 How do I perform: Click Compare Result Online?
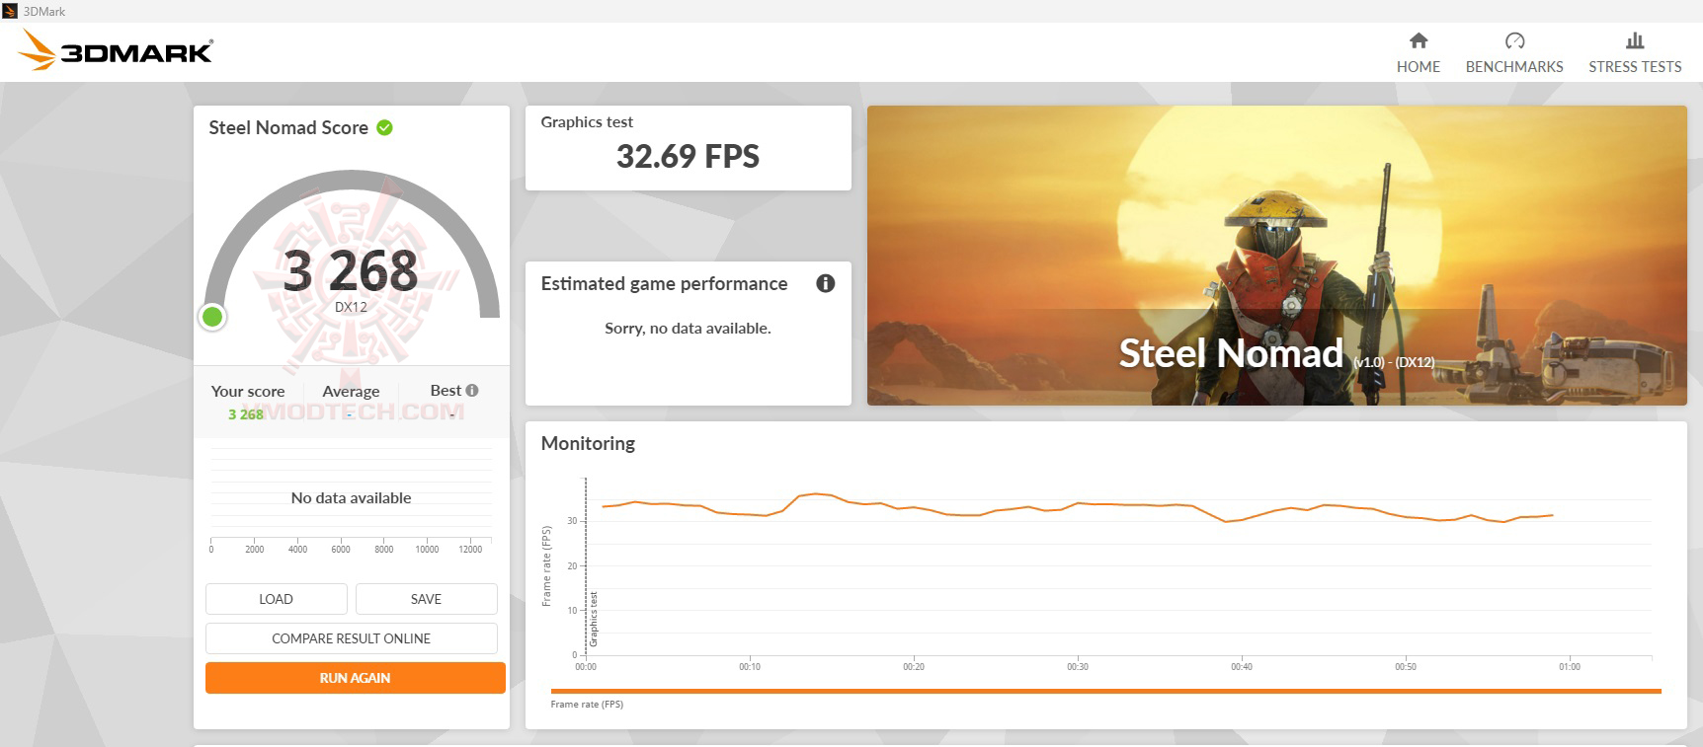point(352,638)
